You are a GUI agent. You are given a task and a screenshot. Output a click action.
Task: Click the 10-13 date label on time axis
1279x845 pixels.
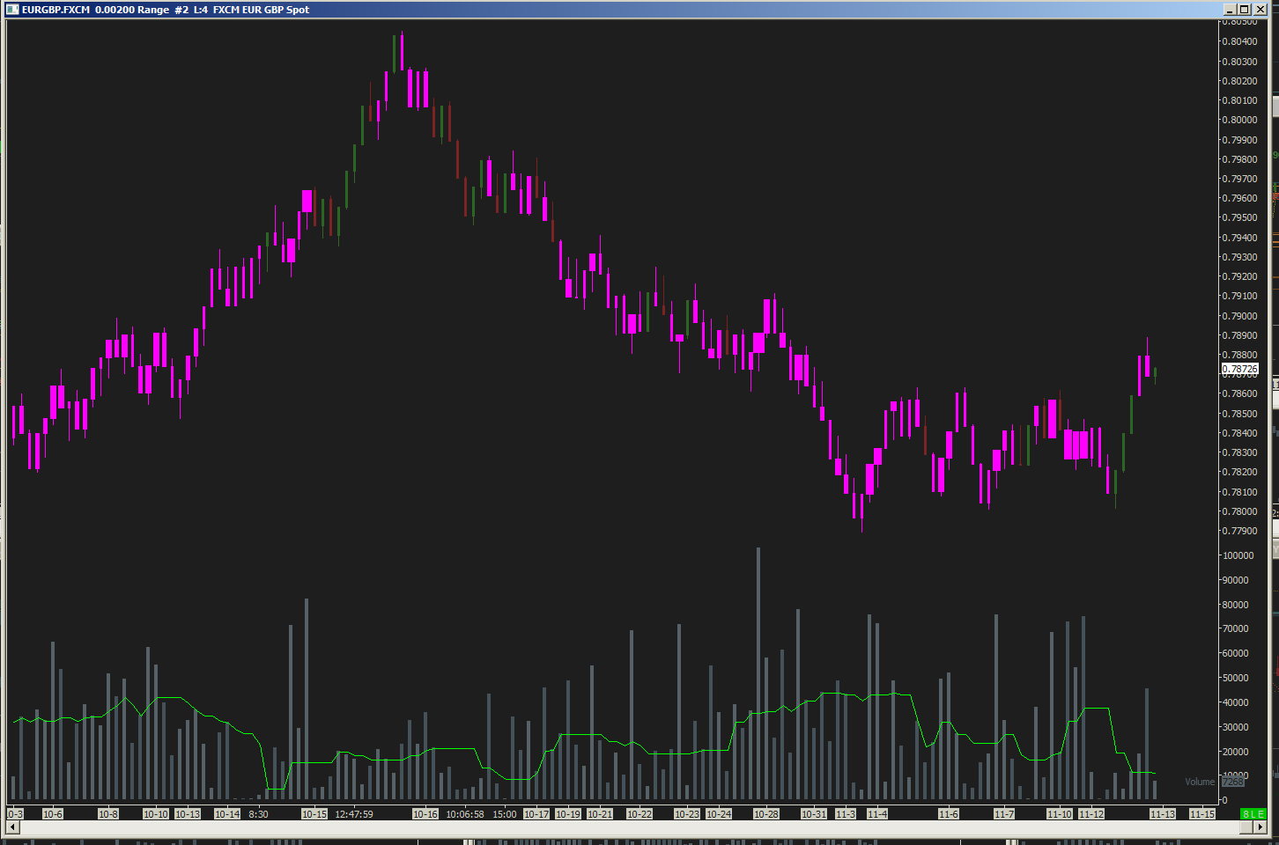[188, 814]
